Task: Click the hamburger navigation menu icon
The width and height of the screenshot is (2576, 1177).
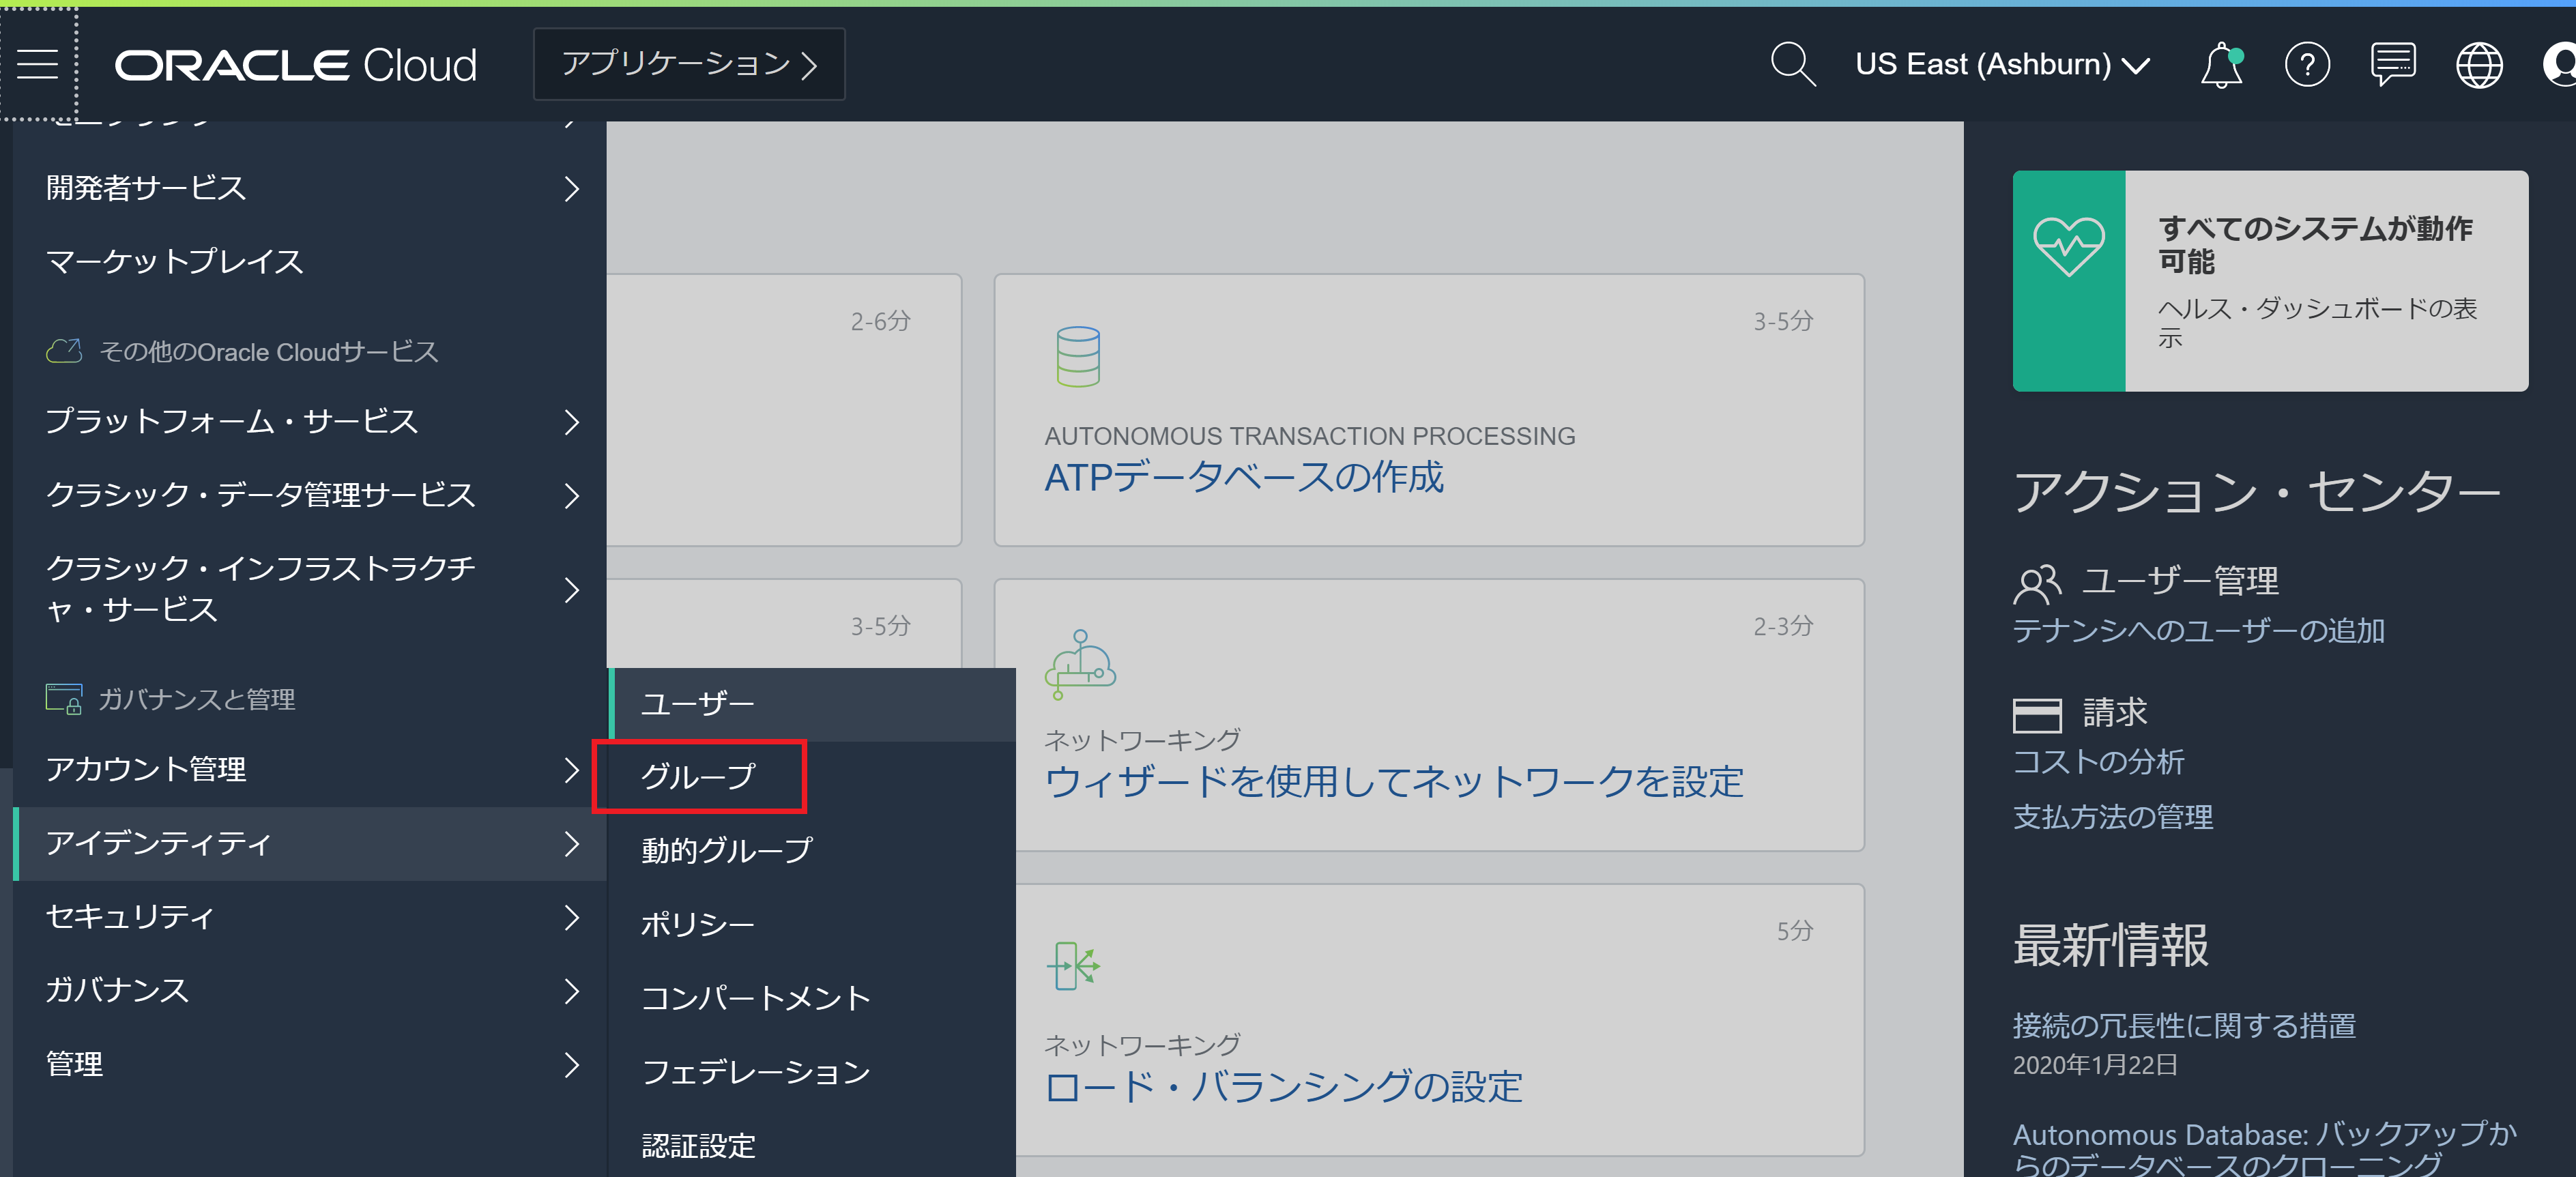Action: coord(38,64)
